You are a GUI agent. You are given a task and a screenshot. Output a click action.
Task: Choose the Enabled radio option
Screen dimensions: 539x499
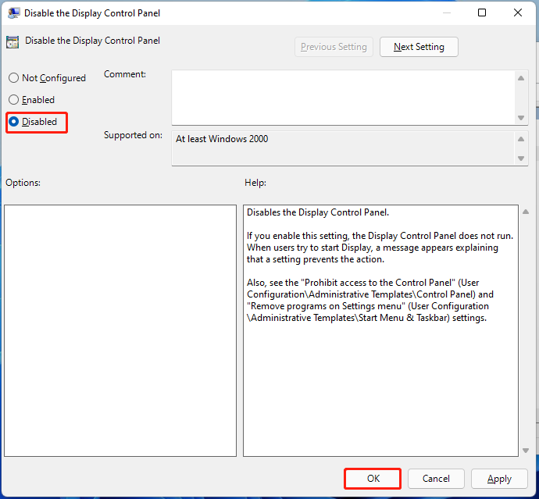pos(13,100)
